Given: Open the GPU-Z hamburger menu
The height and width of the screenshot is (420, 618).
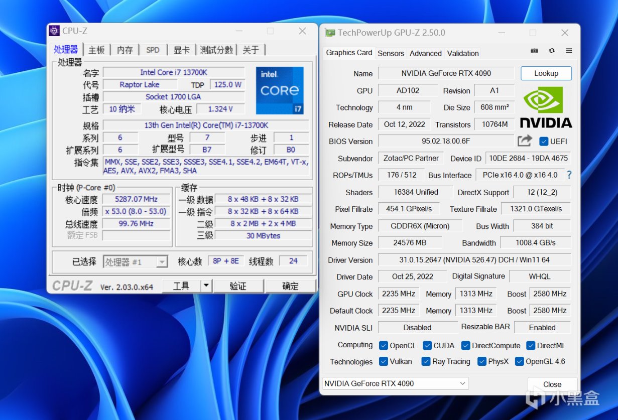Looking at the screenshot, I should (569, 51).
